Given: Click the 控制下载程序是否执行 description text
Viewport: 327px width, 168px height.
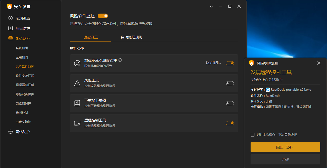Looking at the screenshot, I should (x=100, y=106).
